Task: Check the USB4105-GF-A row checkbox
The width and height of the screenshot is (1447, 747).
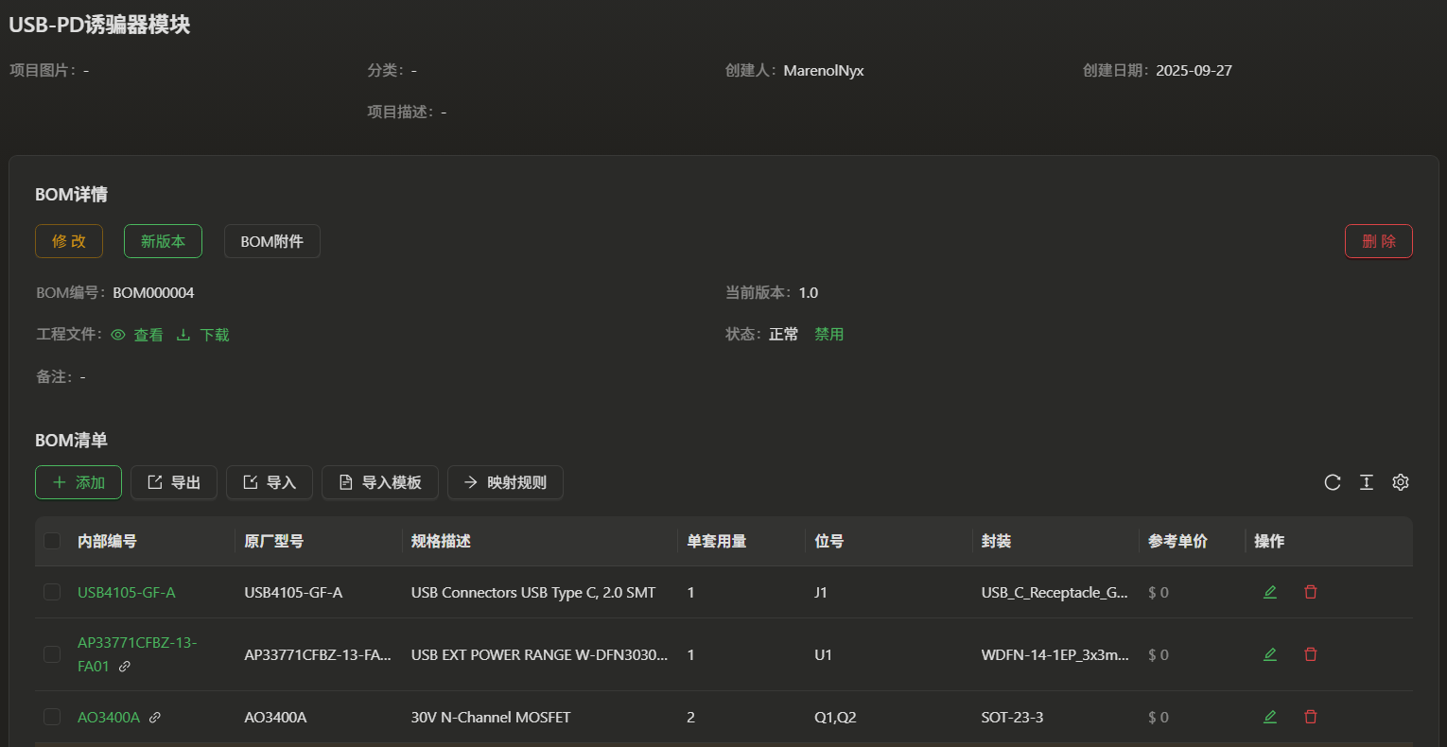Action: pos(52,592)
